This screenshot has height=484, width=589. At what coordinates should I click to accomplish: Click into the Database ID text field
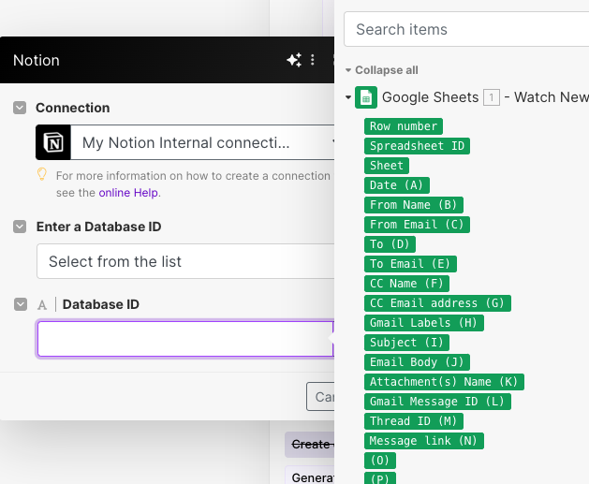coord(184,339)
